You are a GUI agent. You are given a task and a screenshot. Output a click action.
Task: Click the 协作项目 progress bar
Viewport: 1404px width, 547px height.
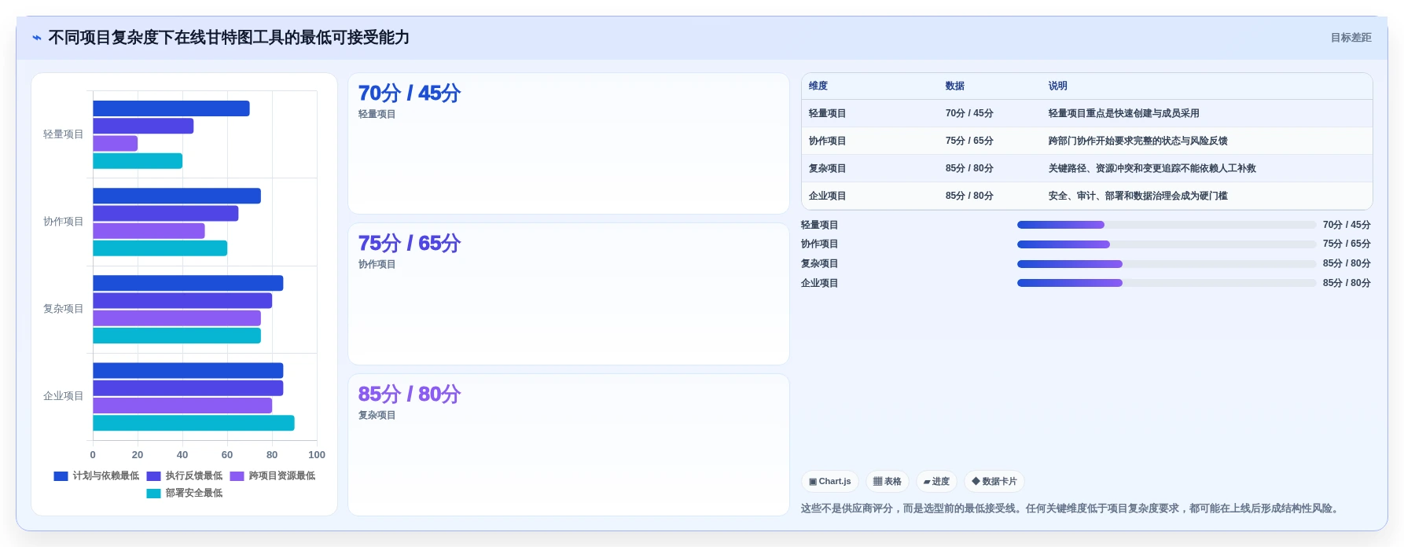tap(1167, 244)
